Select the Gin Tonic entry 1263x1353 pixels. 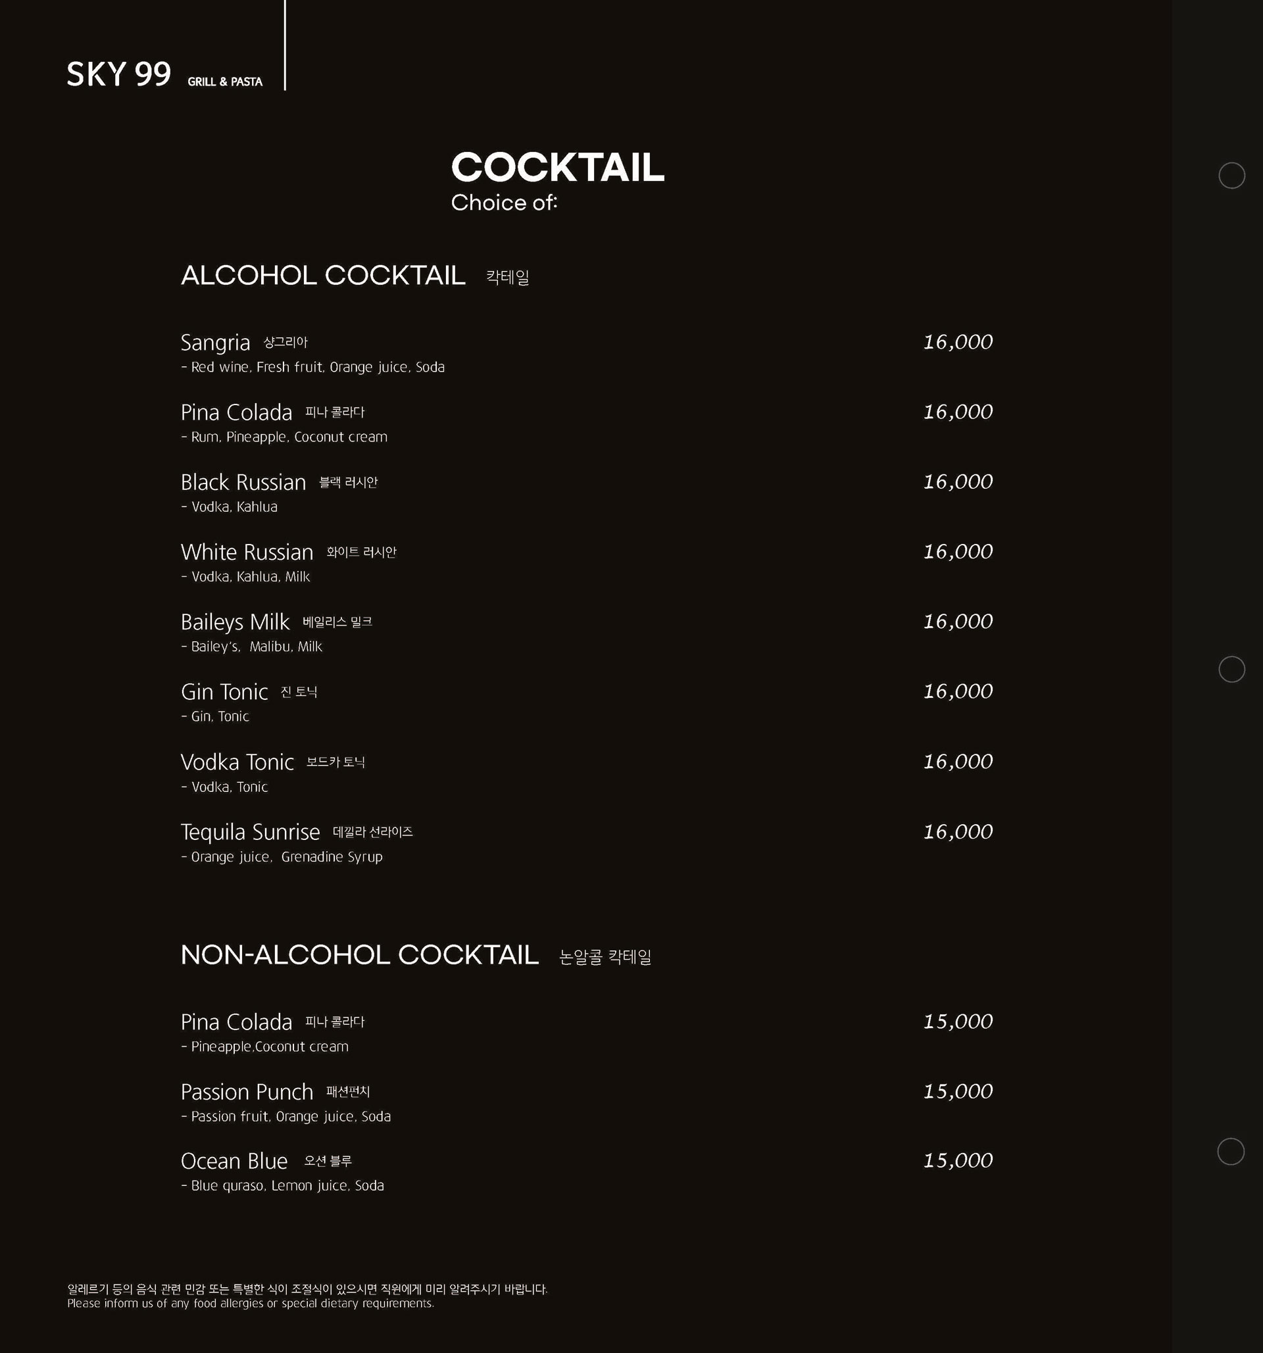(x=224, y=691)
